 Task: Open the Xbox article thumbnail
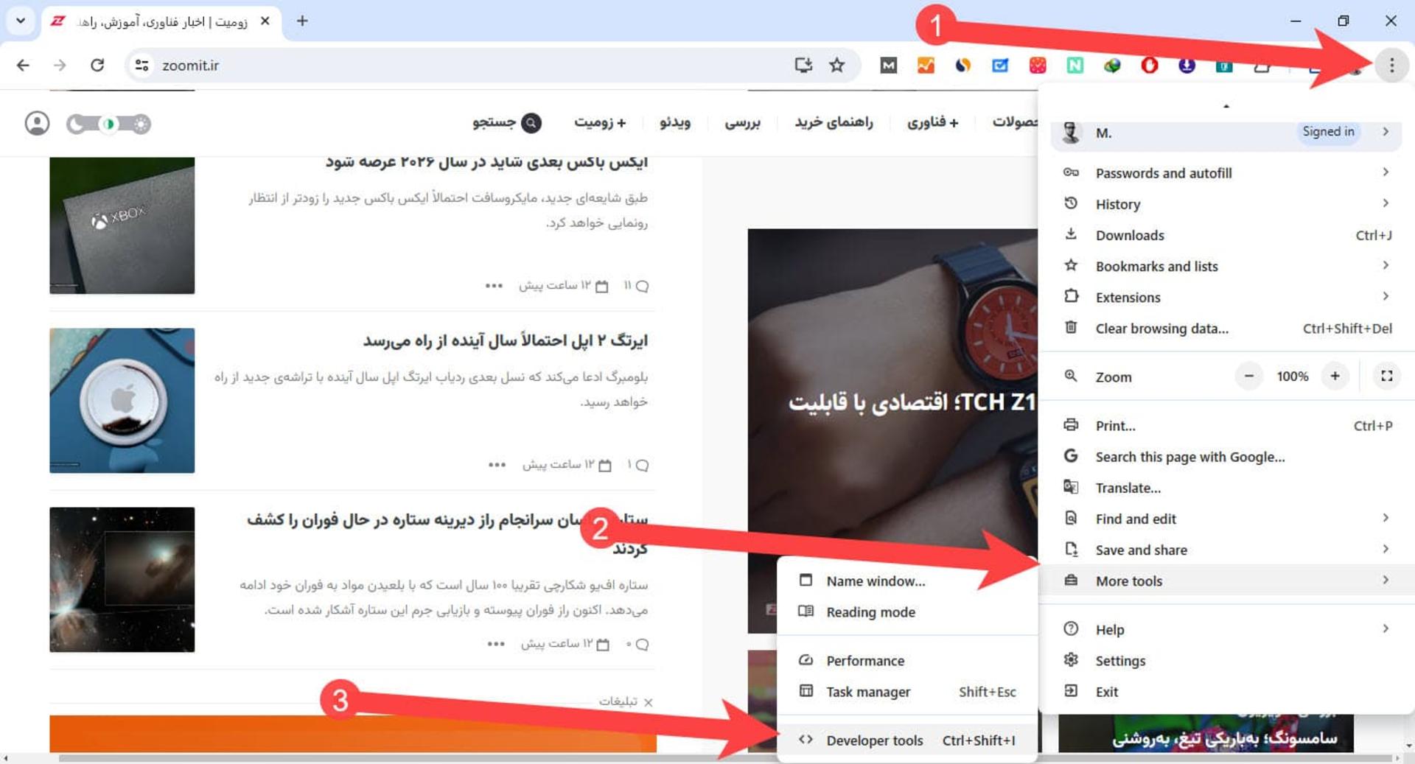pyautogui.click(x=122, y=225)
